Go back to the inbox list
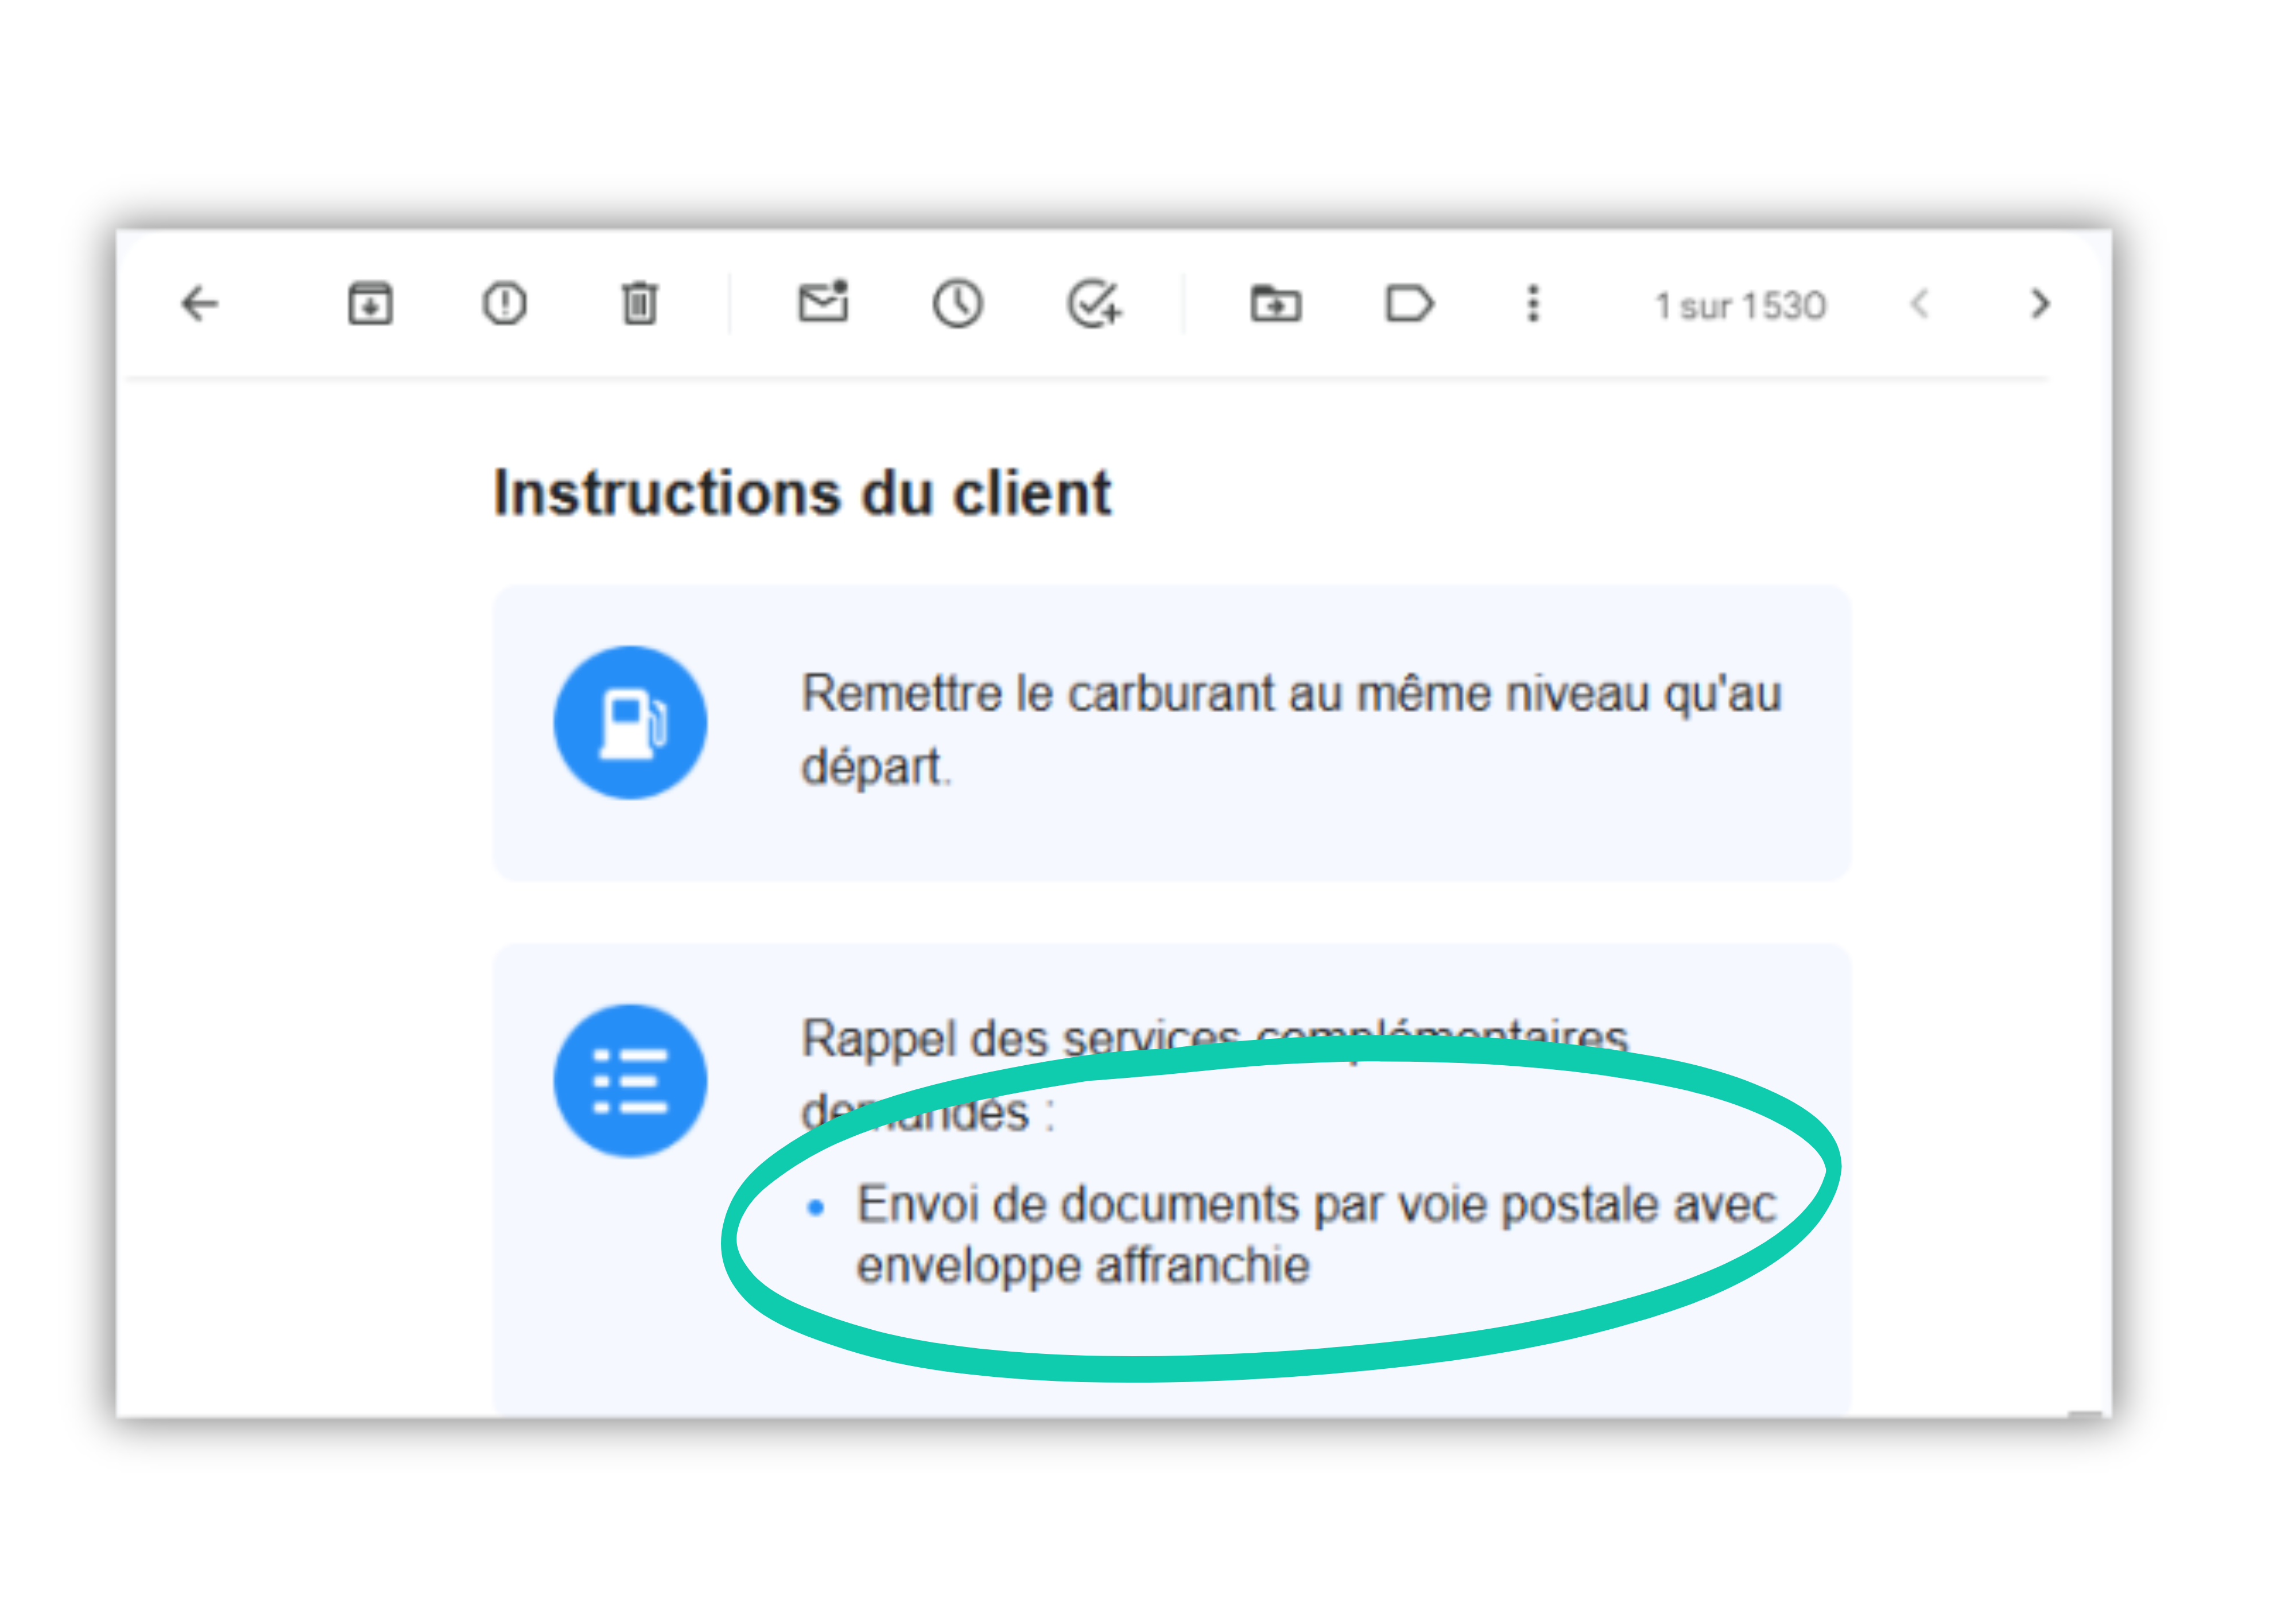This screenshot has width=2296, height=1607. [199, 303]
